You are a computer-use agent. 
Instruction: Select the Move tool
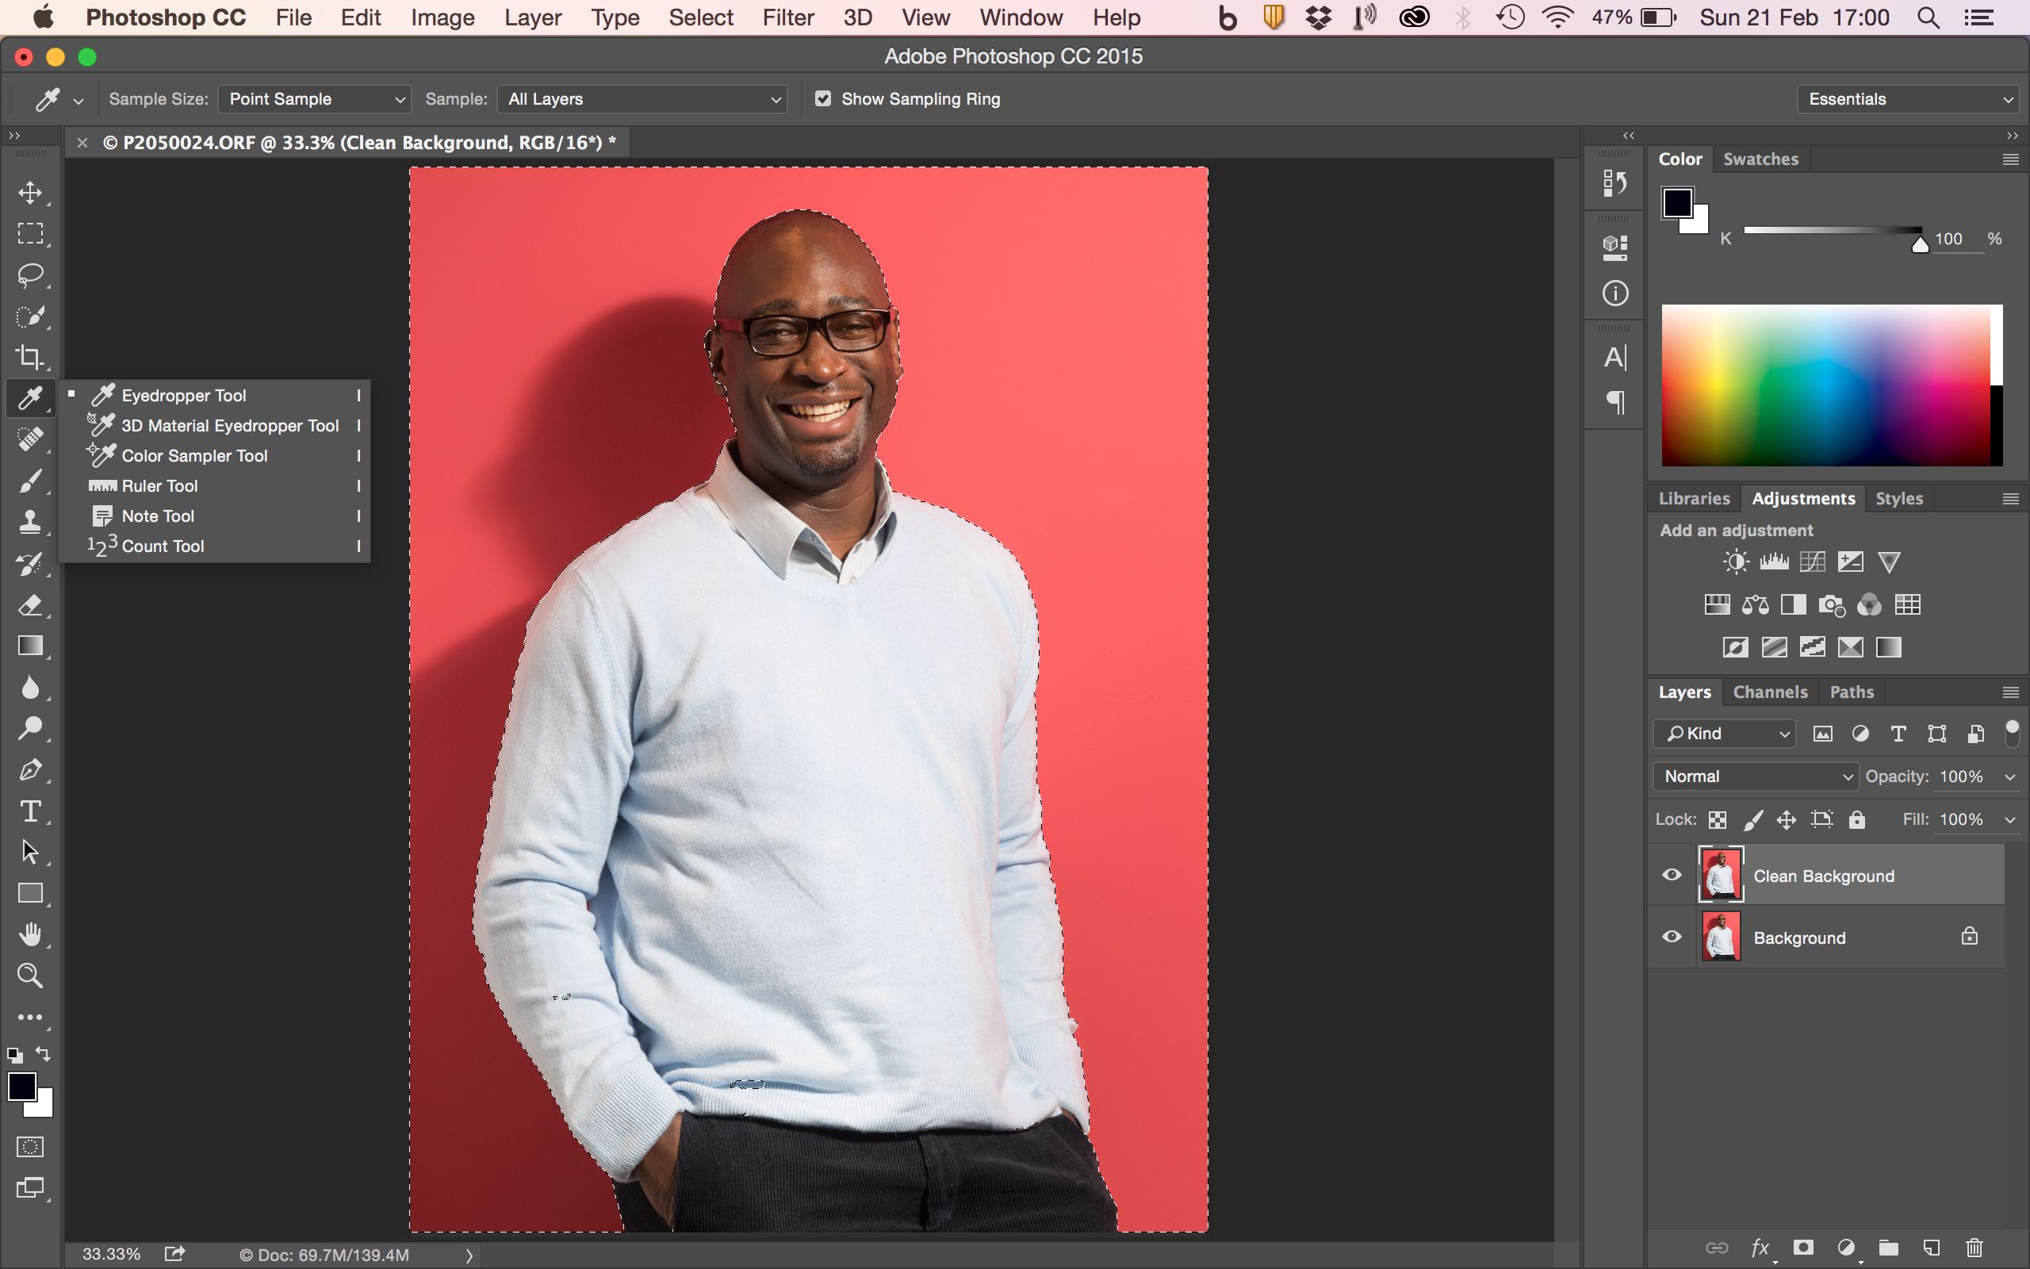[x=30, y=192]
